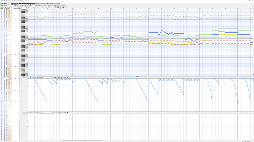The width and height of the screenshot is (254, 142).
Task: Open the Tool menu
Action: click(20, 2)
